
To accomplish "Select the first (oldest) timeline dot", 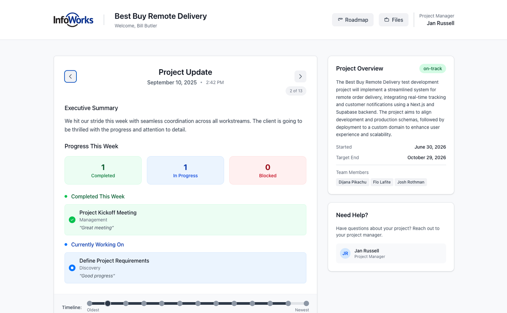I will [90, 304].
